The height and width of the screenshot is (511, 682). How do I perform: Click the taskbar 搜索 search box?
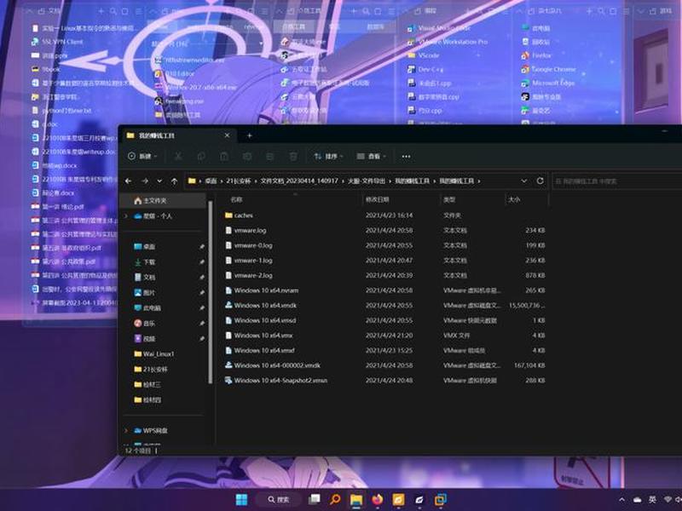pyautogui.click(x=279, y=500)
